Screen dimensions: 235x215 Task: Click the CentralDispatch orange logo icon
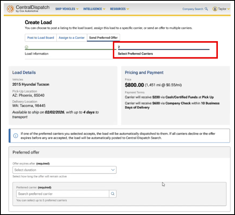pyautogui.click(x=10, y=9)
